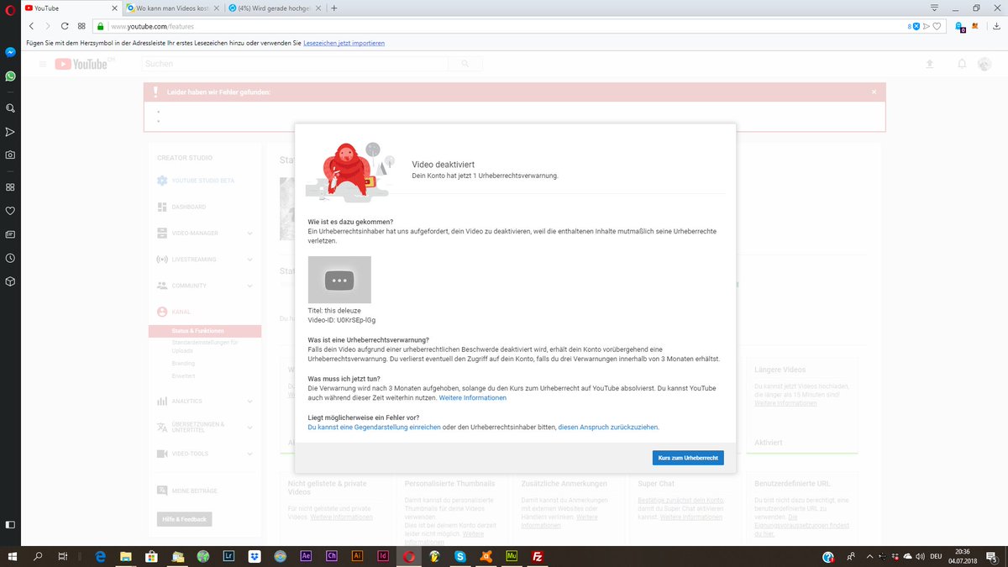Open YouTube Studio Beta

coord(196,181)
